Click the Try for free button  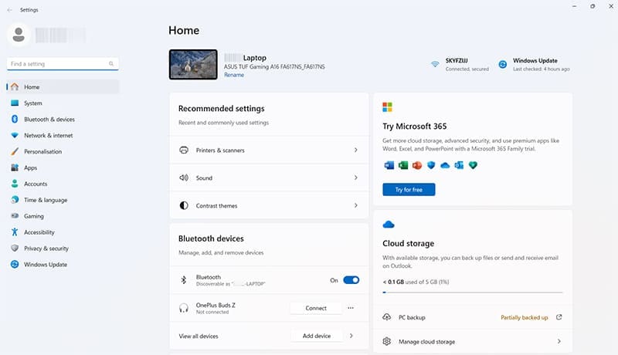(x=409, y=189)
